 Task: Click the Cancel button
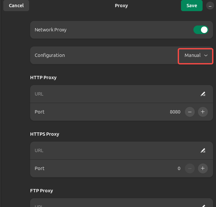click(x=16, y=6)
